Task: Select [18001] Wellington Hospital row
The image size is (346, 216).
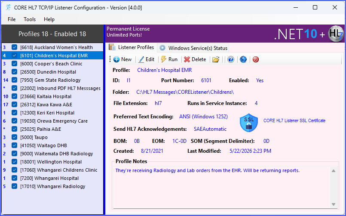Action: click(52, 162)
